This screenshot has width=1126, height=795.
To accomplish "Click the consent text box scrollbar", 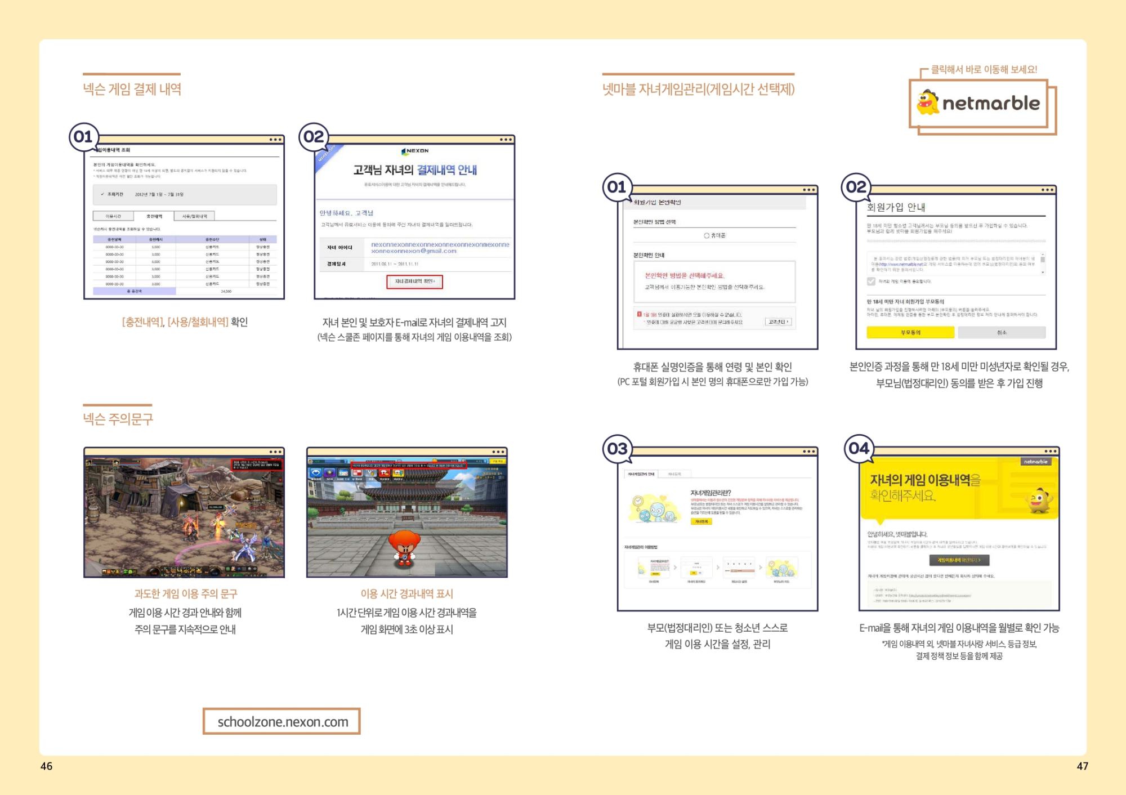I will [x=1043, y=263].
